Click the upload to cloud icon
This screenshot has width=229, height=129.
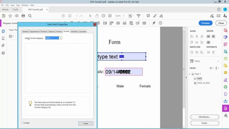(17, 16)
